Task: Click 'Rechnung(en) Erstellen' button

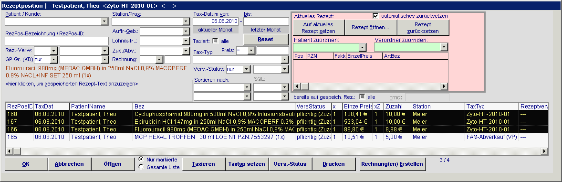Action: 393,164
